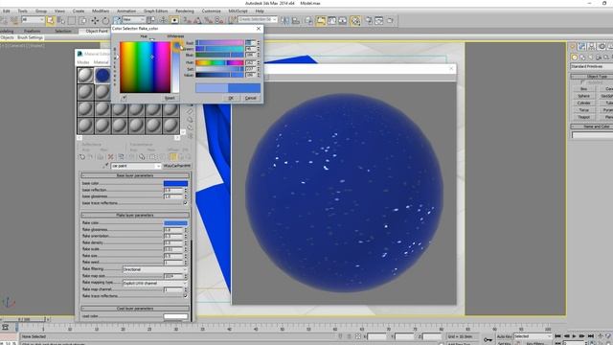
Task: Click the flake color swatch
Action: 175,223
